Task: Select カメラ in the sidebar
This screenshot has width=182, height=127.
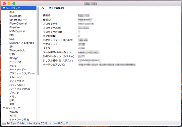Action: pos(13,66)
